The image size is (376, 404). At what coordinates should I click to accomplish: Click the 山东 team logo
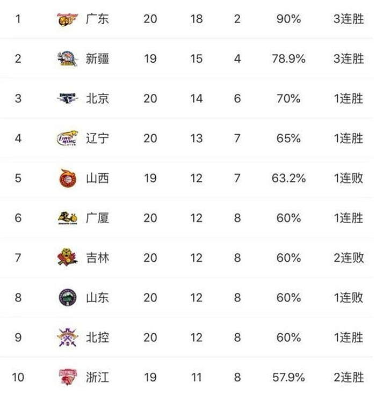pyautogui.click(x=68, y=297)
